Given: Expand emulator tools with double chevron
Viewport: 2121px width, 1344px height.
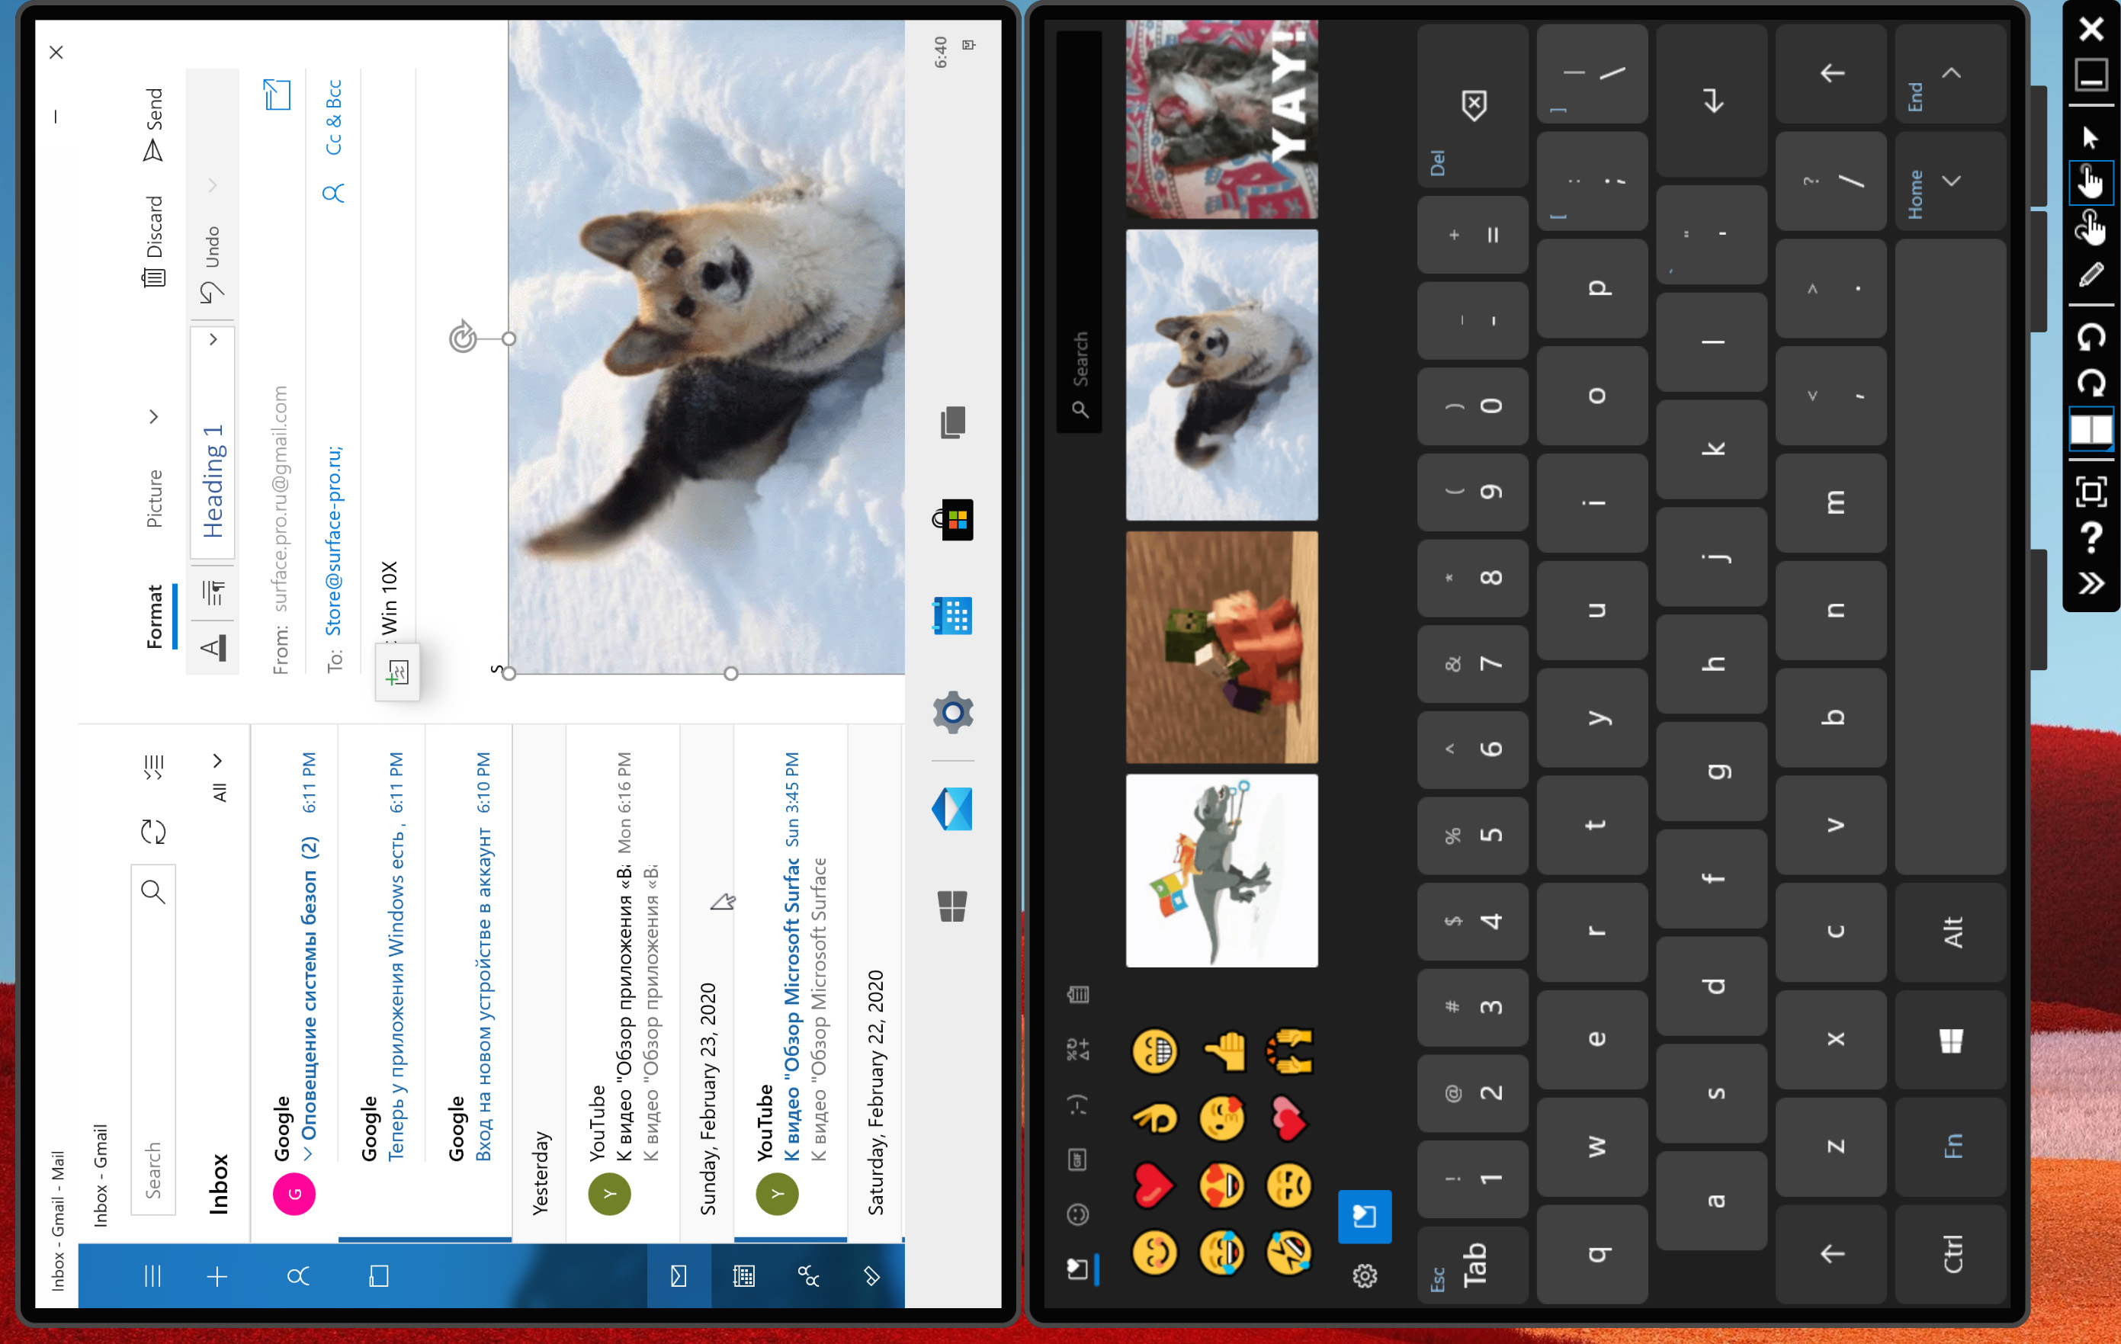Looking at the screenshot, I should click(2091, 584).
